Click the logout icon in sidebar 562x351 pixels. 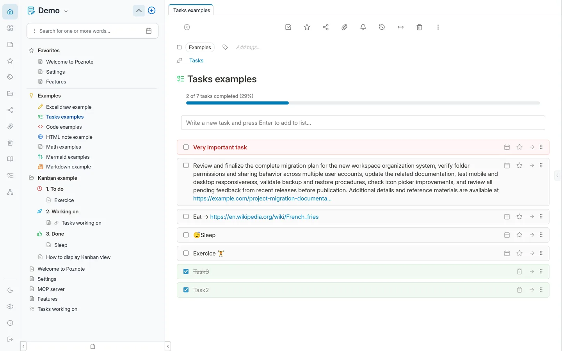(10, 339)
